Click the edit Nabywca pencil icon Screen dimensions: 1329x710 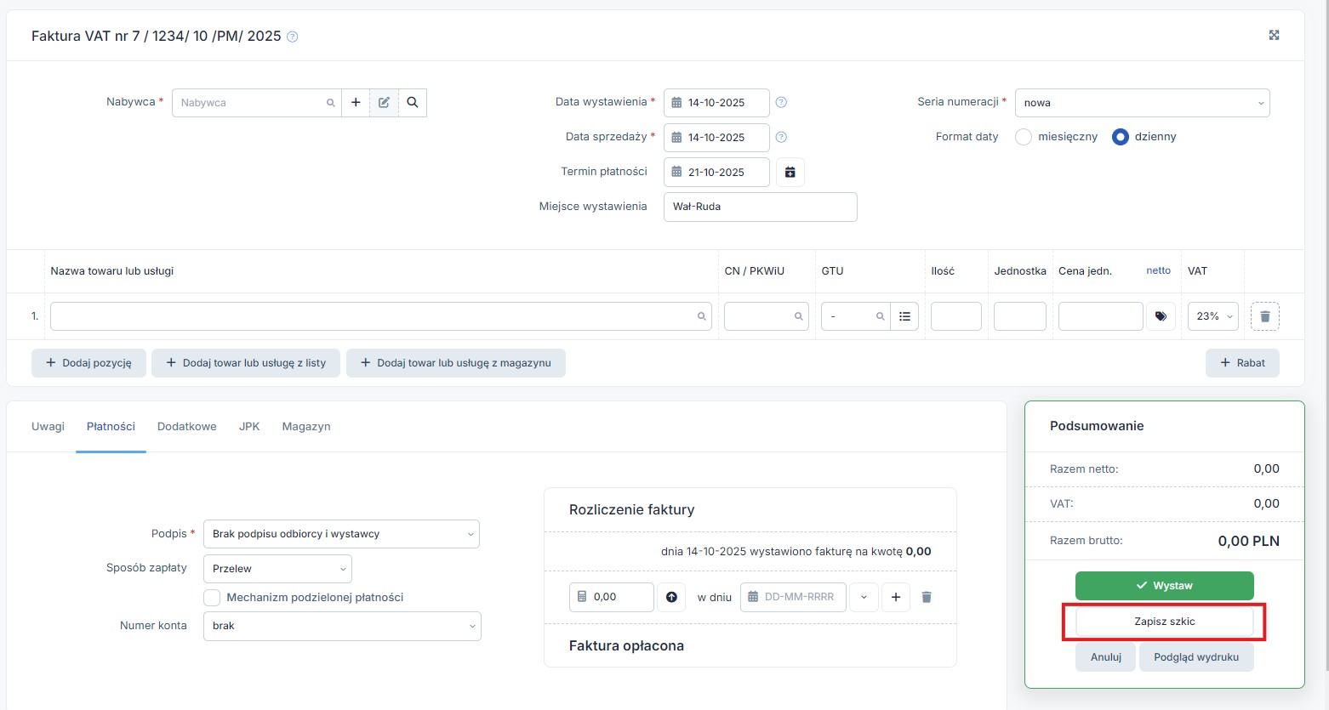pos(384,103)
